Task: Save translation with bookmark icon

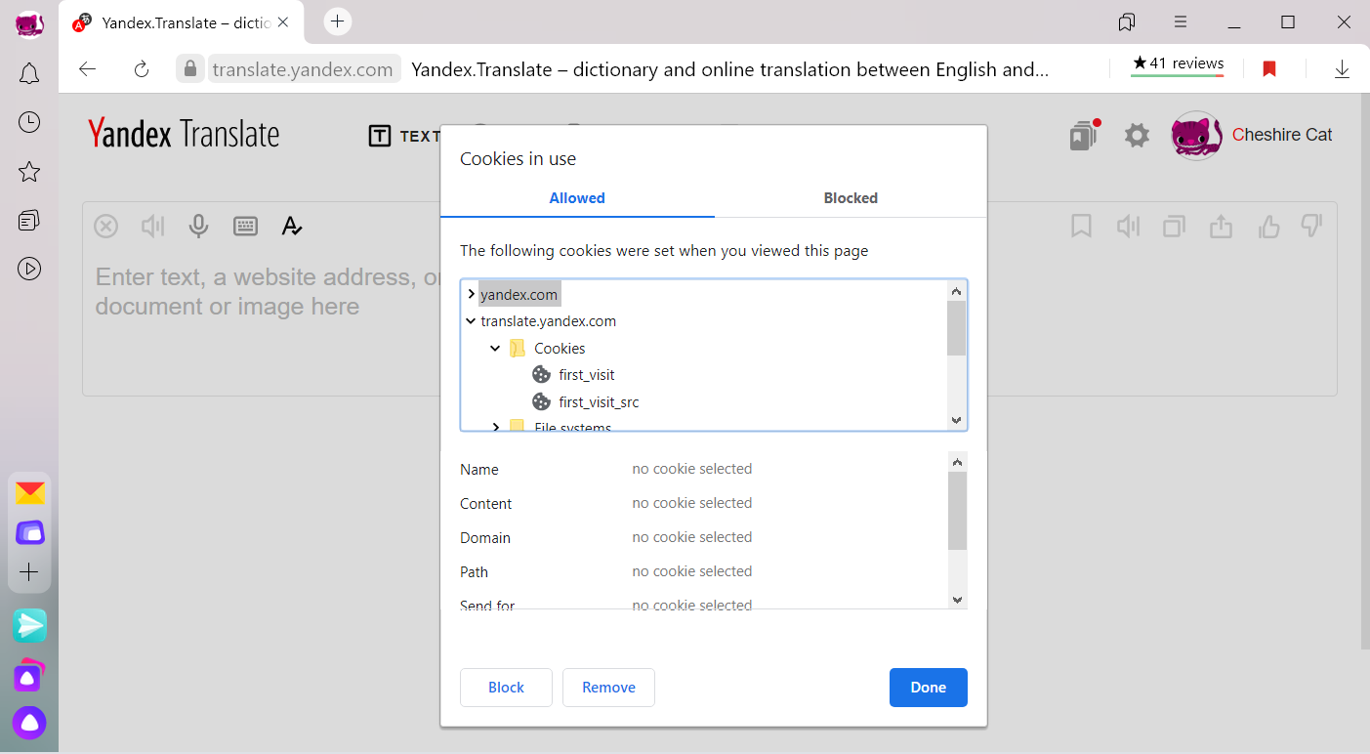Action: (x=1081, y=227)
